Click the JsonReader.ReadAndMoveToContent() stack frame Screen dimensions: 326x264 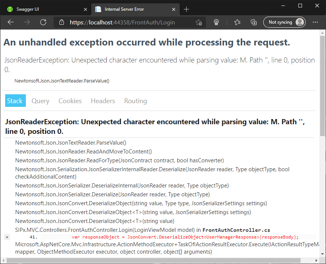click(x=83, y=152)
